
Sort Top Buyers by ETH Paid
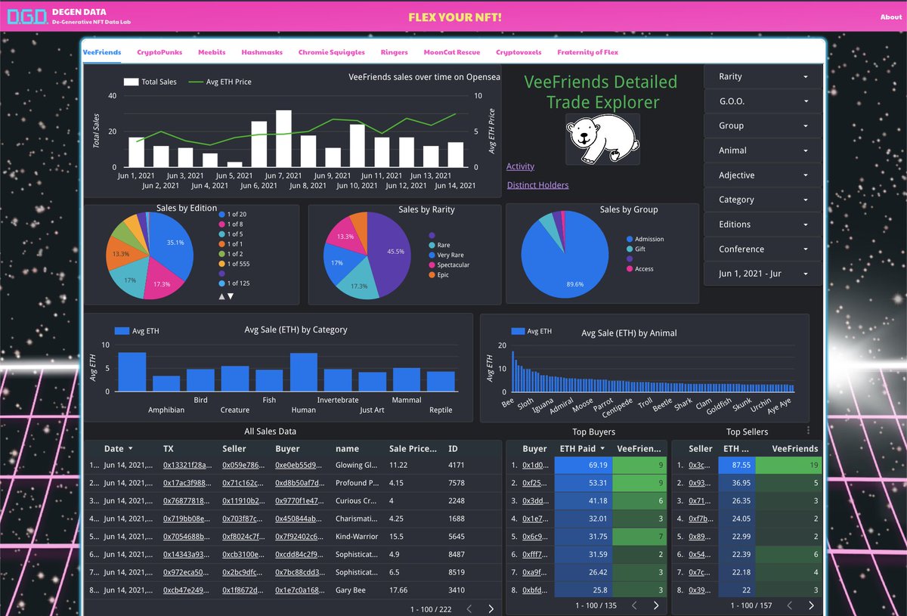click(582, 449)
